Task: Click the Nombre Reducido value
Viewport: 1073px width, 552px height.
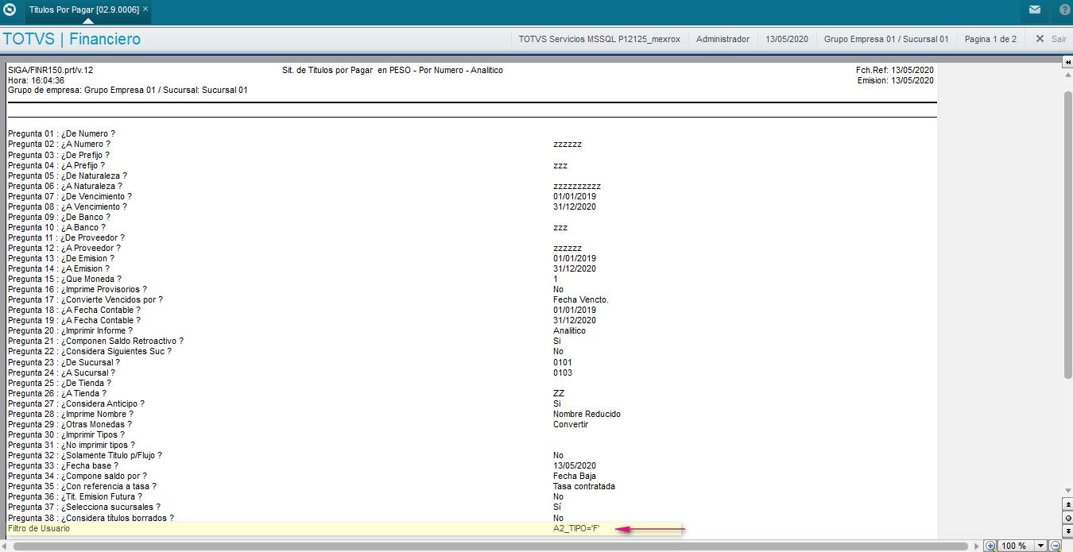Action: pyautogui.click(x=587, y=414)
